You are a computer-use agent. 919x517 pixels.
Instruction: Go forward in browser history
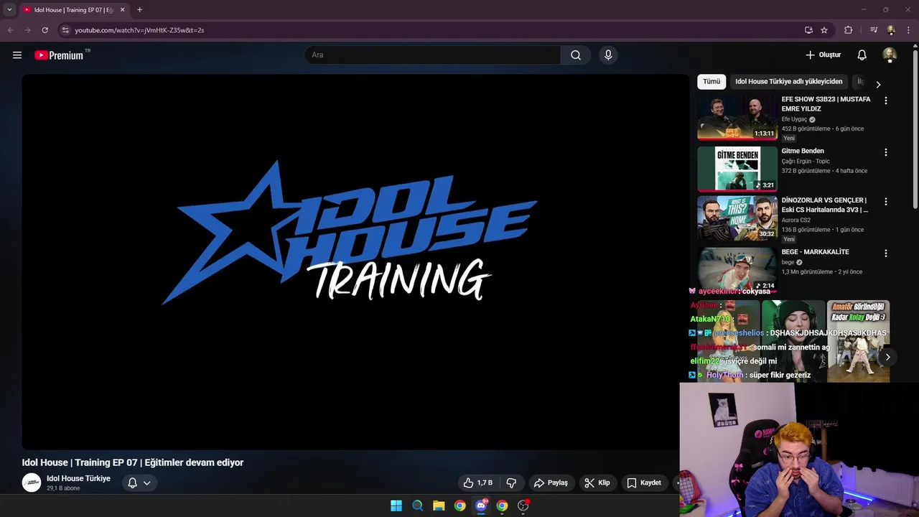(x=27, y=30)
